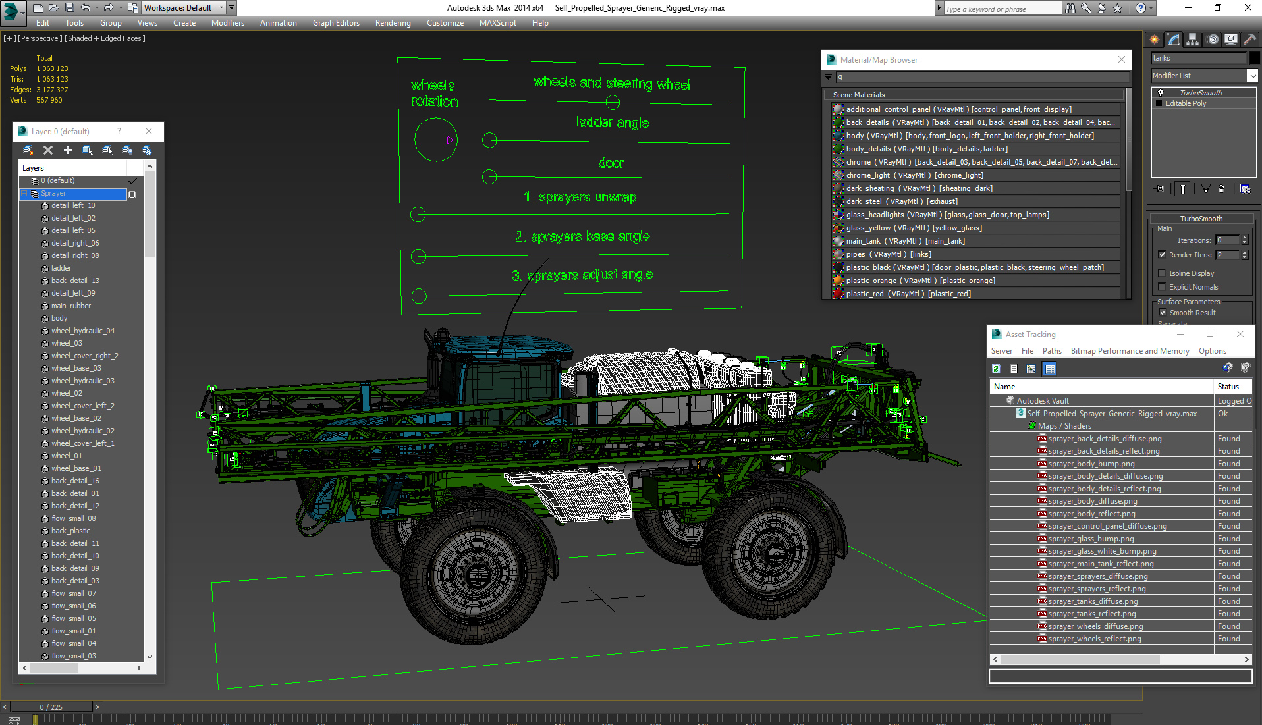Click the Save File floppy icon
The height and width of the screenshot is (725, 1262).
[69, 8]
